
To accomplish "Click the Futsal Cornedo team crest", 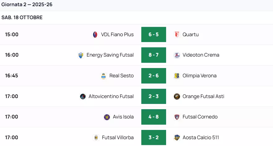I will point(177,117).
